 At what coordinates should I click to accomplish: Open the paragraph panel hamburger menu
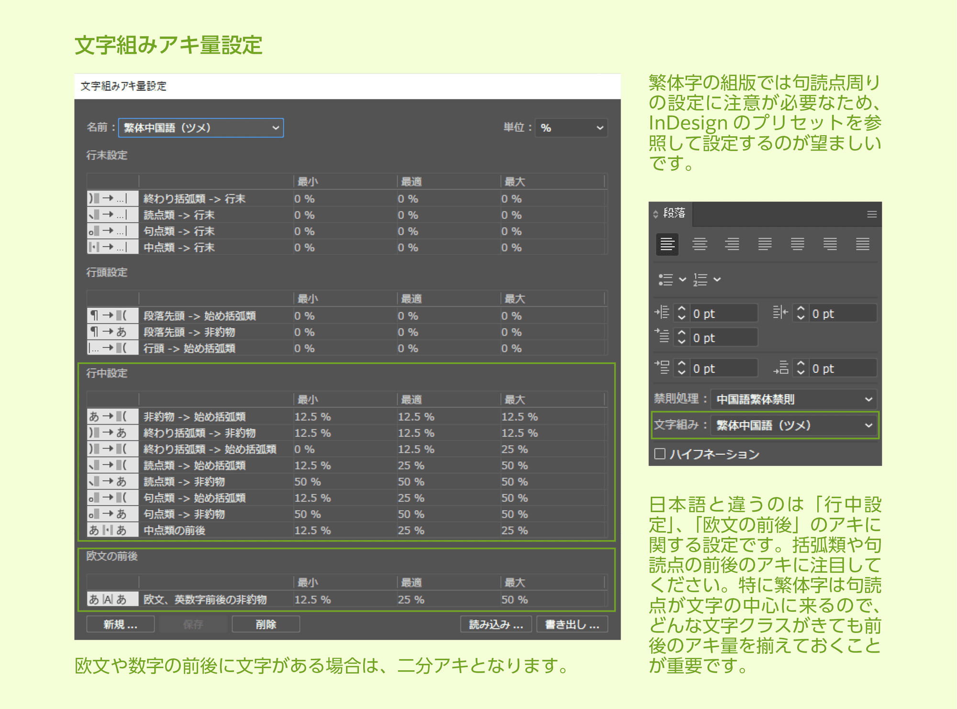coord(872,214)
